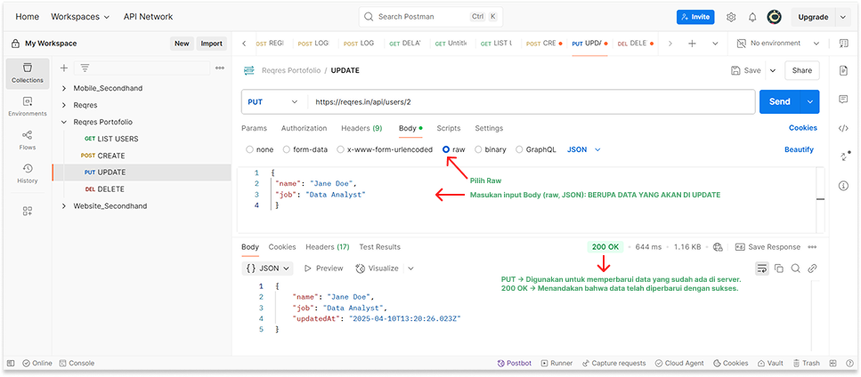Image resolution: width=861 pixels, height=377 pixels.
Task: Open the PUT method dropdown
Action: click(272, 102)
